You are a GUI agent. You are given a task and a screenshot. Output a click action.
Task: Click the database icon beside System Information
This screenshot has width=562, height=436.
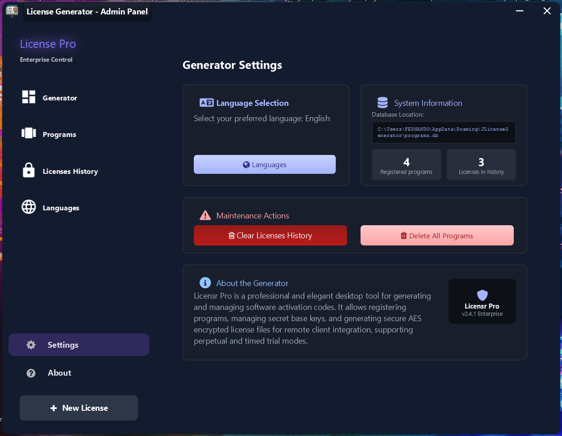tap(383, 103)
